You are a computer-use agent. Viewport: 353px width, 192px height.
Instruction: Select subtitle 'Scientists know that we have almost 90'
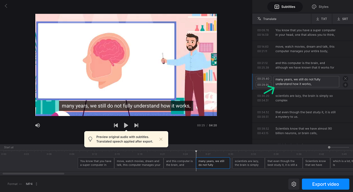tap(303, 131)
